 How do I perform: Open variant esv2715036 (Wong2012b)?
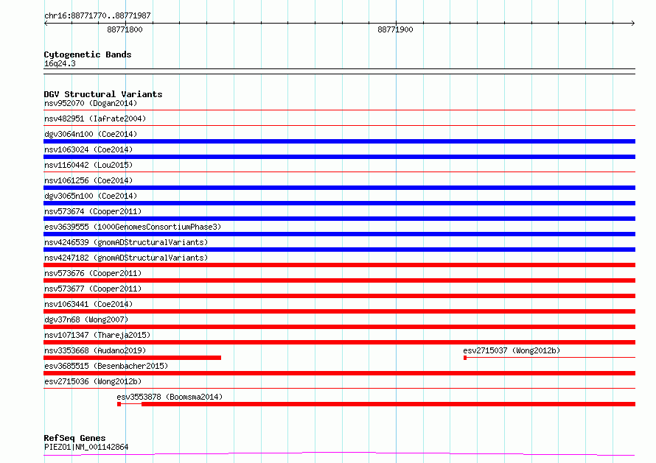93,381
